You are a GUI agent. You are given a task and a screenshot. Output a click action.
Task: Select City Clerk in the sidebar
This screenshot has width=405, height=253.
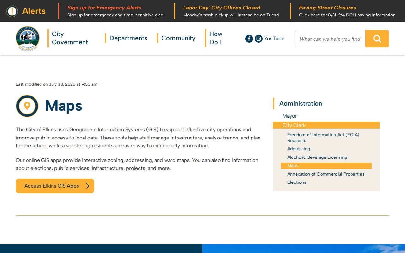326,125
